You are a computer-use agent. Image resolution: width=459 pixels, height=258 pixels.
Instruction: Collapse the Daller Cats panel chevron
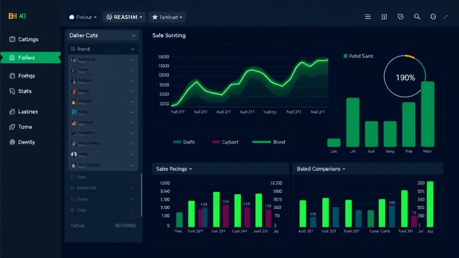click(x=134, y=35)
